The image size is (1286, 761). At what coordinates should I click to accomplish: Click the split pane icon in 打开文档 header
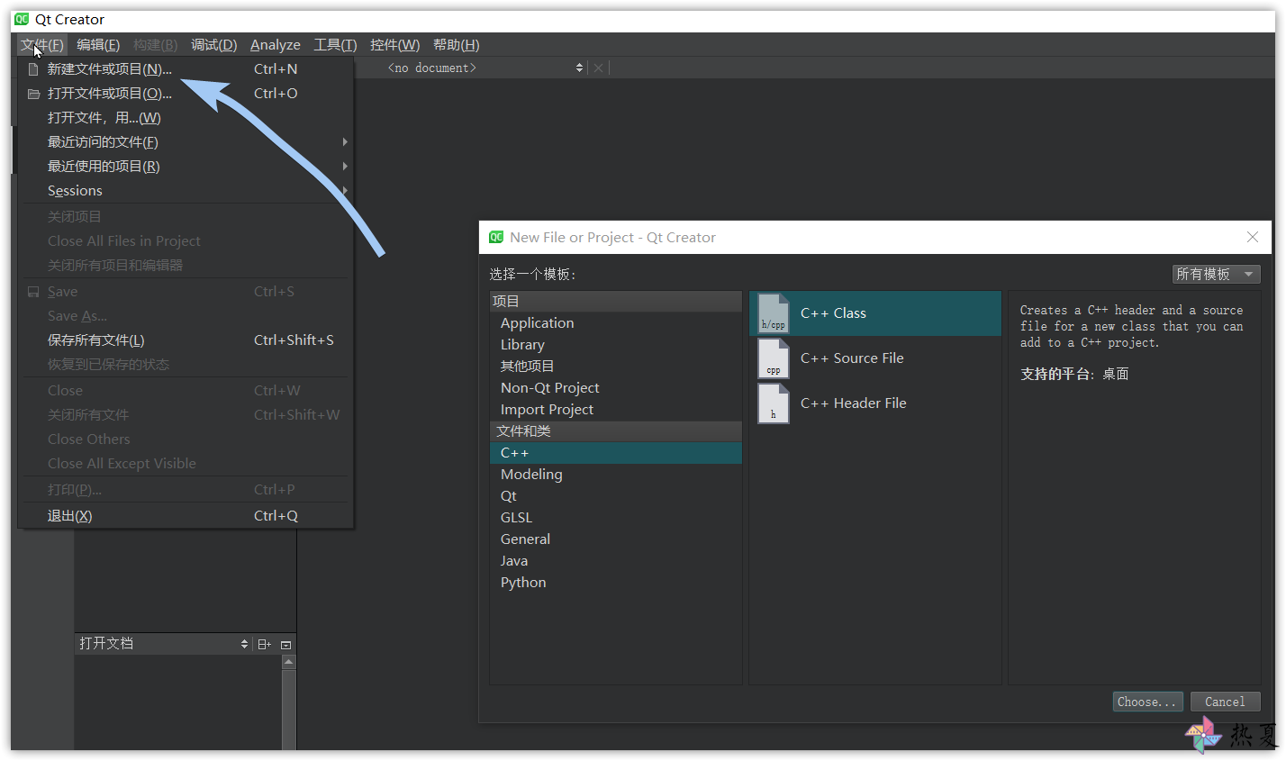coord(264,644)
